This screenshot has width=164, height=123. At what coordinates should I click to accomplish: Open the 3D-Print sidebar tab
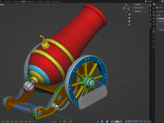150,25
